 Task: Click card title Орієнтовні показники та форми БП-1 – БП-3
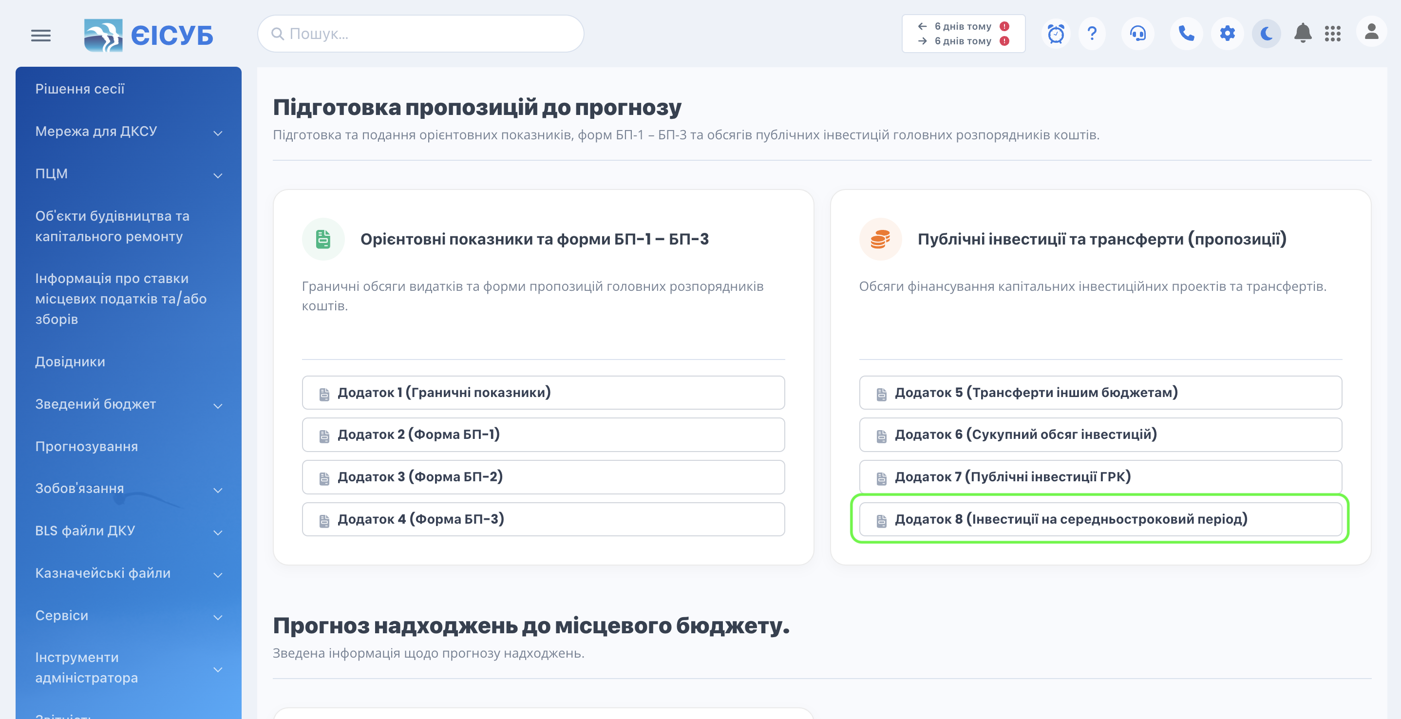tap(534, 239)
